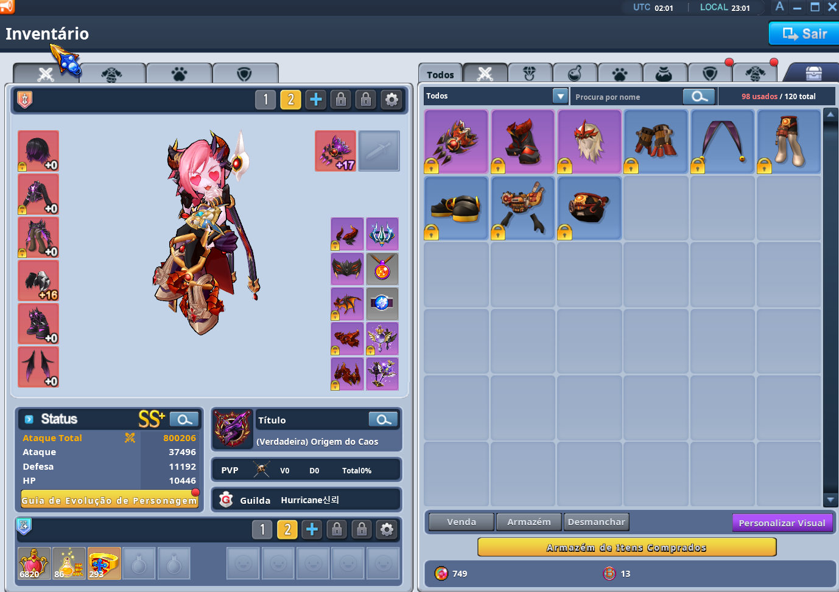Select the red heart potion quick slot
The image size is (839, 592).
tap(33, 563)
